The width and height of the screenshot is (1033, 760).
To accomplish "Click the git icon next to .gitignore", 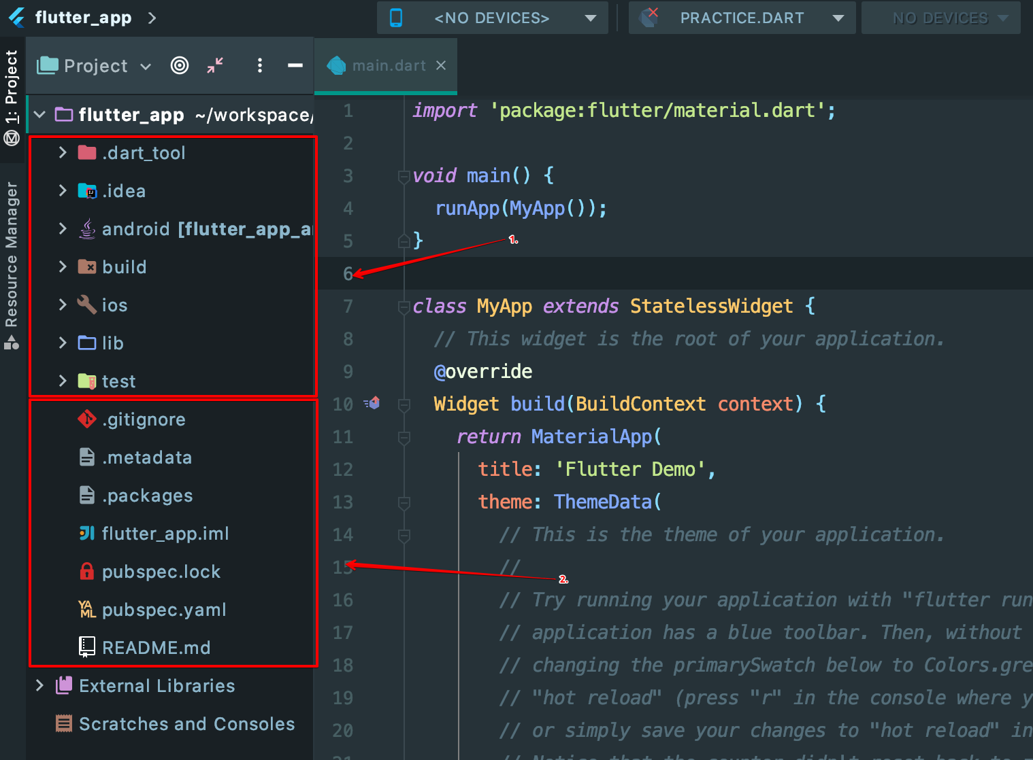I will click(87, 419).
